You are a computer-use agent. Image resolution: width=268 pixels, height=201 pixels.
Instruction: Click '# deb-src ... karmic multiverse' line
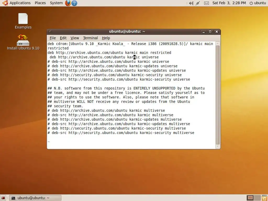pyautogui.click(x=110, y=115)
